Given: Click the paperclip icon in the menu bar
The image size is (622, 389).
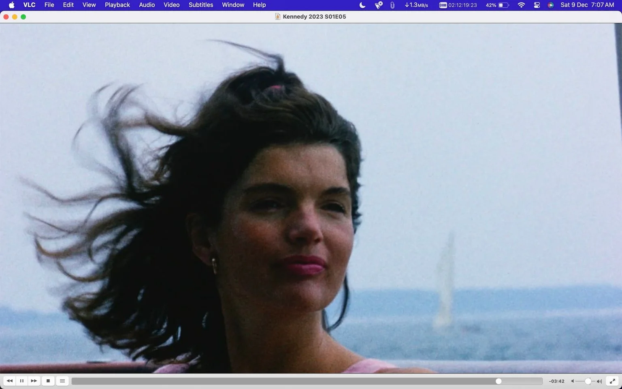Looking at the screenshot, I should point(392,5).
